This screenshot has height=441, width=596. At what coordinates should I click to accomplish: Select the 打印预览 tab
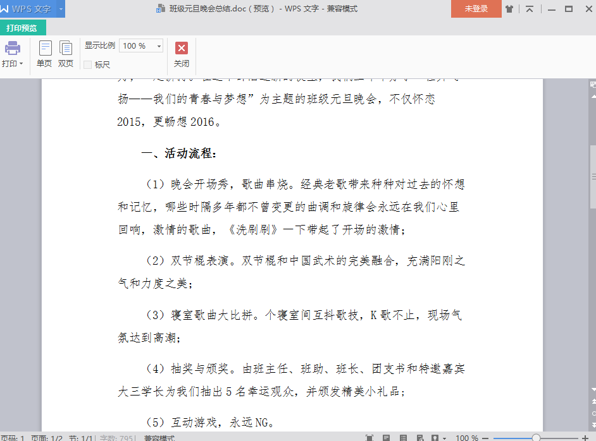(x=22, y=28)
